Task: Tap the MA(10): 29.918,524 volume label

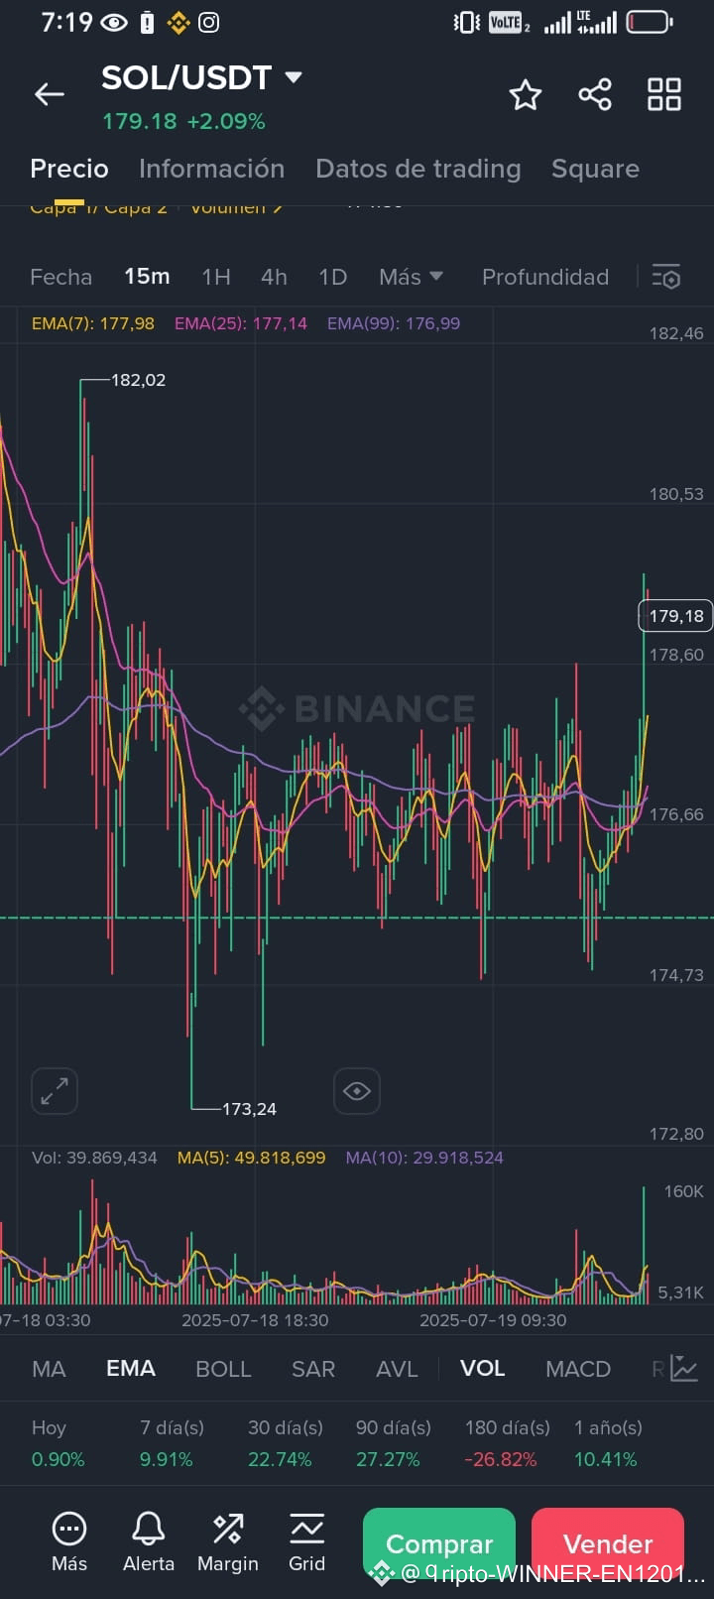Action: point(424,1158)
